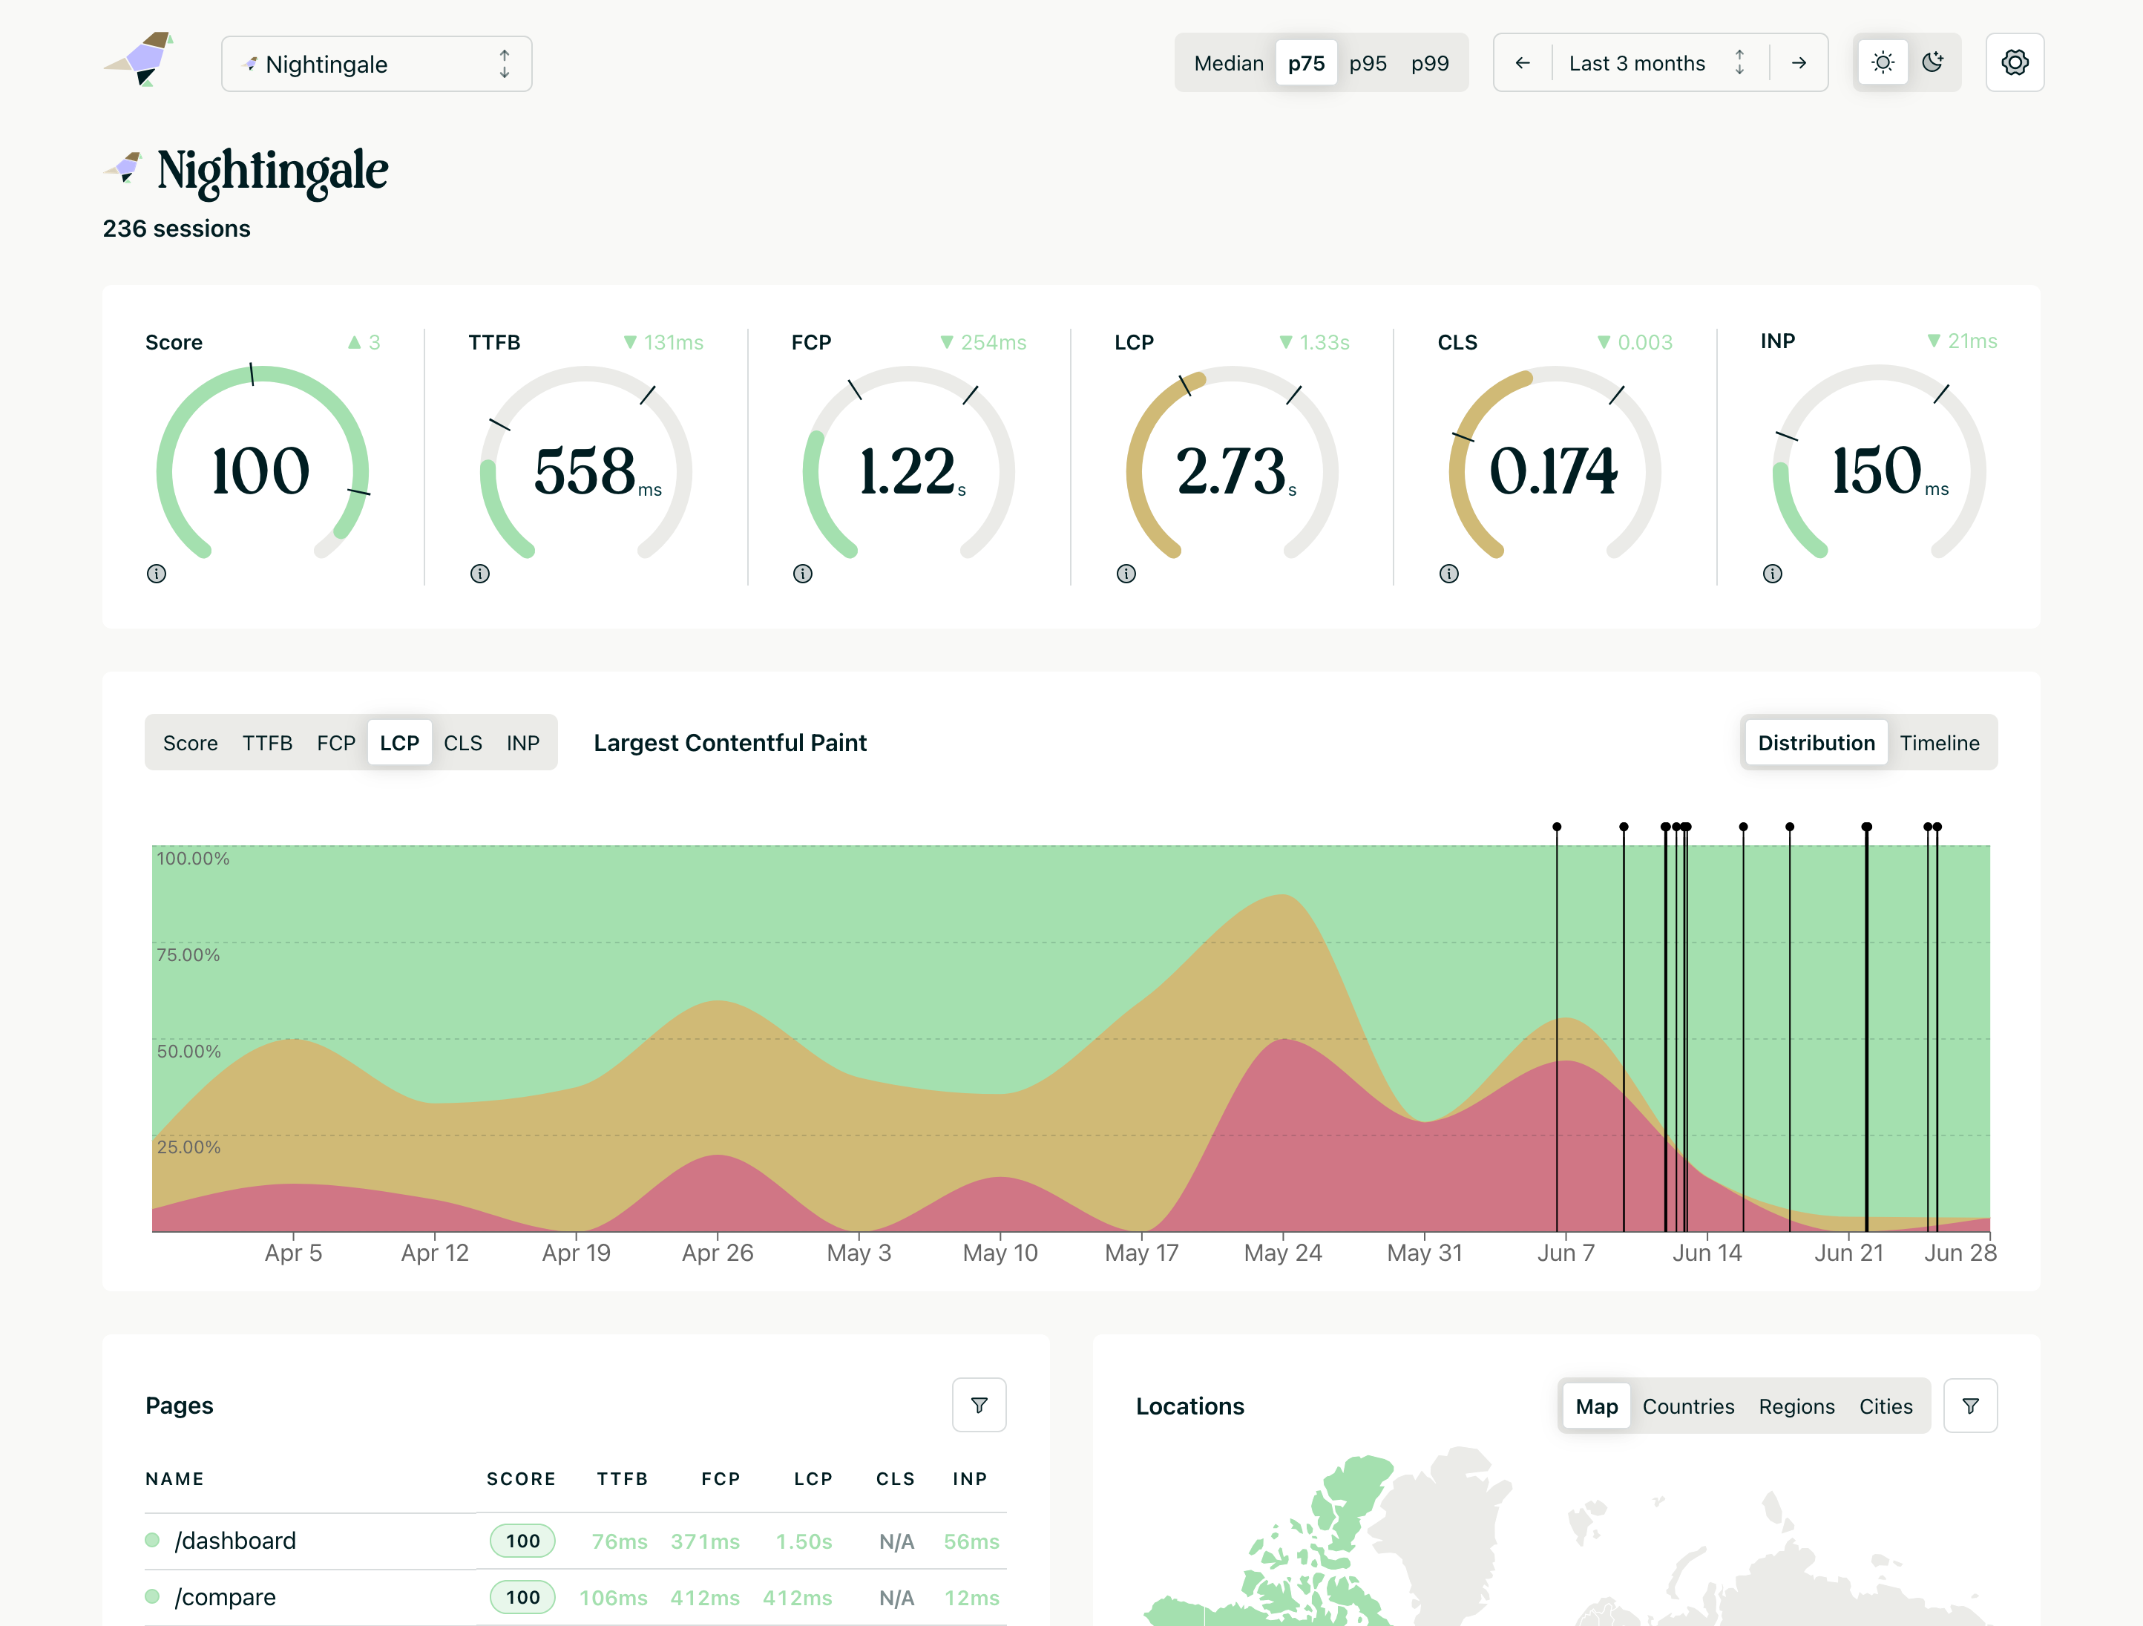Filter the Locations panel
Image resolution: width=2143 pixels, height=1626 pixels.
point(1971,1406)
